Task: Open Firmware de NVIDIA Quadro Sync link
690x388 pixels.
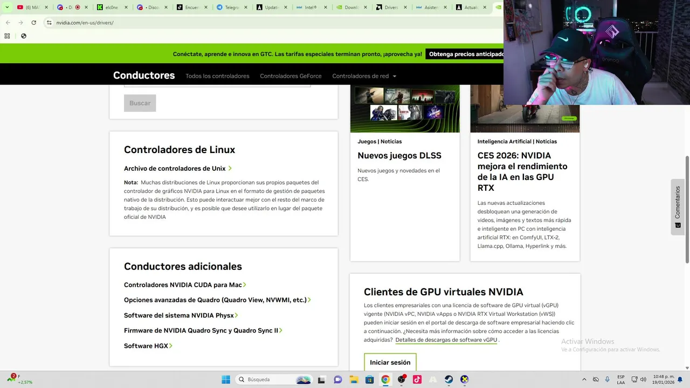Action: tap(203, 330)
